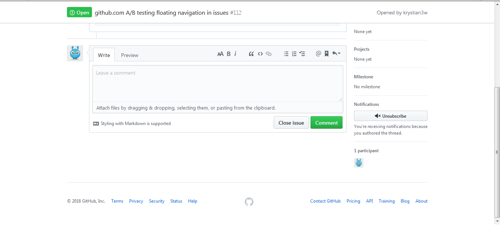Open the participant avatar in the sidebar
Image resolution: width=500 pixels, height=225 pixels.
point(359,163)
